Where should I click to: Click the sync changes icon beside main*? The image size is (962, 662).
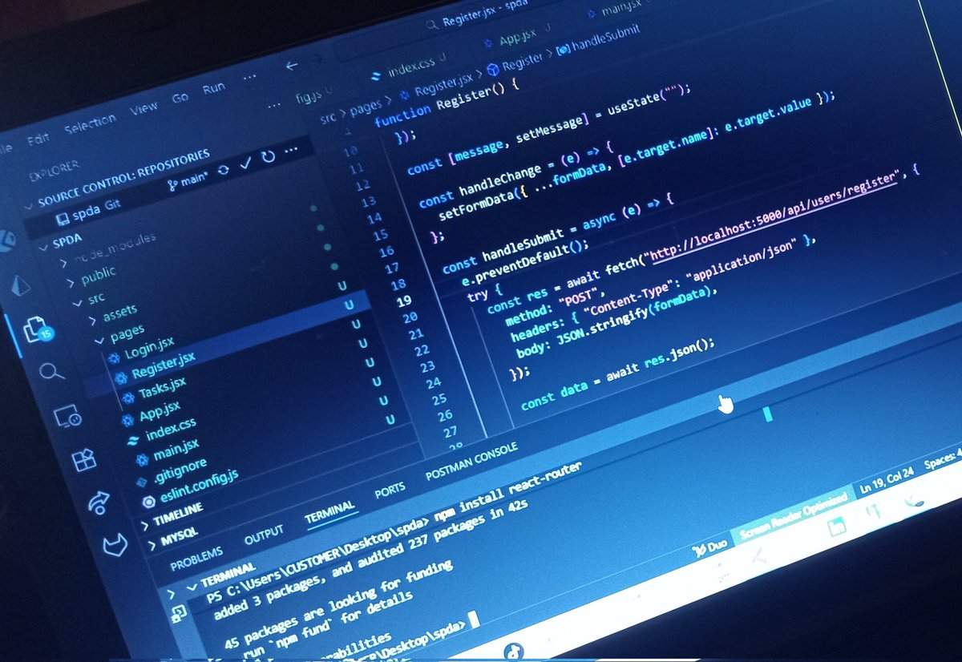click(224, 169)
